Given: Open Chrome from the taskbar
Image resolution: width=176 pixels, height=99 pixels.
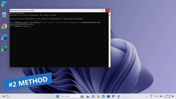Looking at the screenshot, I should (114, 96).
